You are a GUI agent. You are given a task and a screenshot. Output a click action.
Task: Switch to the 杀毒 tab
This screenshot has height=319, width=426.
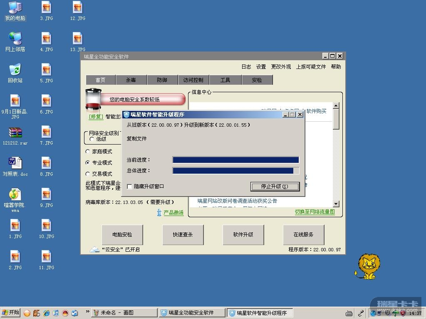131,80
